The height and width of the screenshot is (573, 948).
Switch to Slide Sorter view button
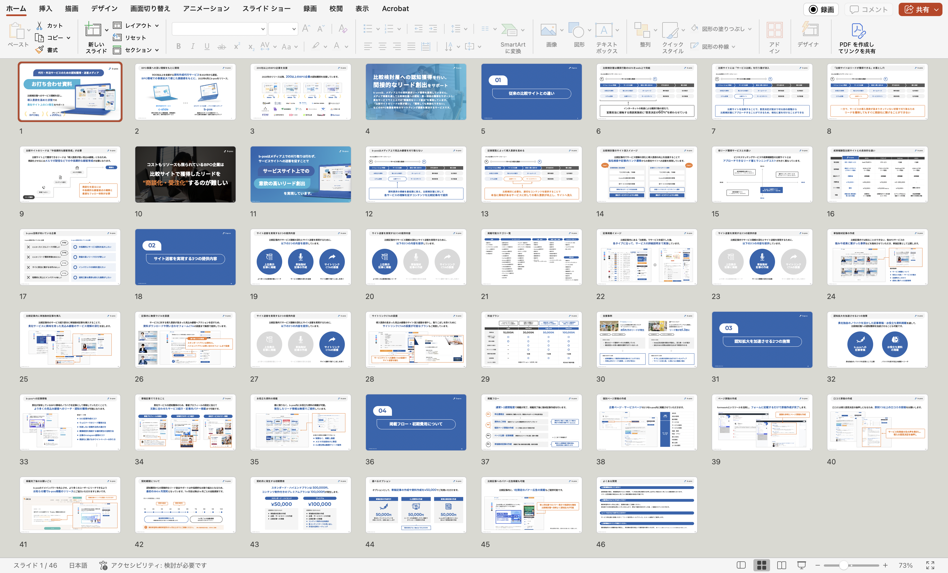(761, 565)
